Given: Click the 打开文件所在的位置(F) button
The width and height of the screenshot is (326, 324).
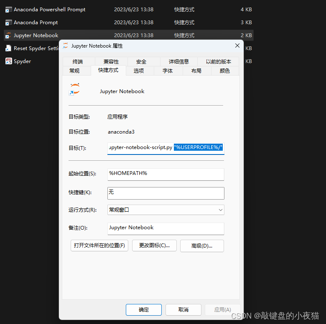Looking at the screenshot, I should click(x=99, y=246).
